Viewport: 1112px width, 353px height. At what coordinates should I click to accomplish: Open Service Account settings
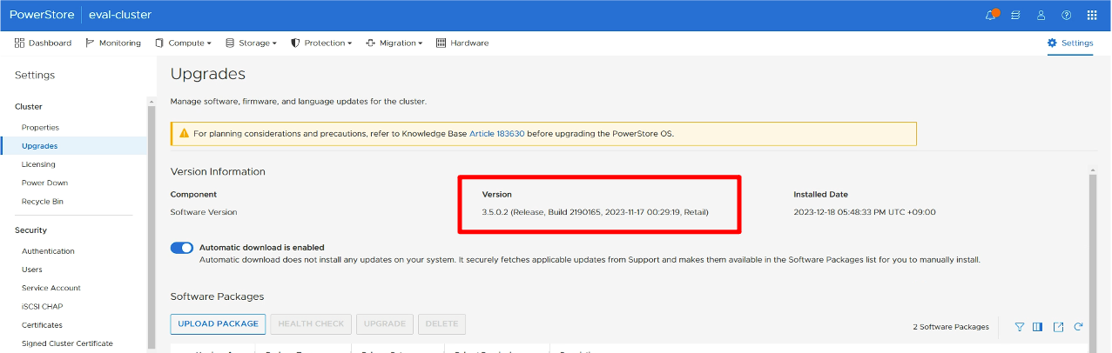tap(51, 288)
